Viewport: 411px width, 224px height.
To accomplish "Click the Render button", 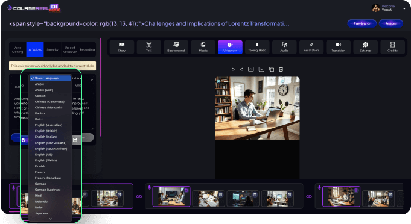I will click(391, 23).
